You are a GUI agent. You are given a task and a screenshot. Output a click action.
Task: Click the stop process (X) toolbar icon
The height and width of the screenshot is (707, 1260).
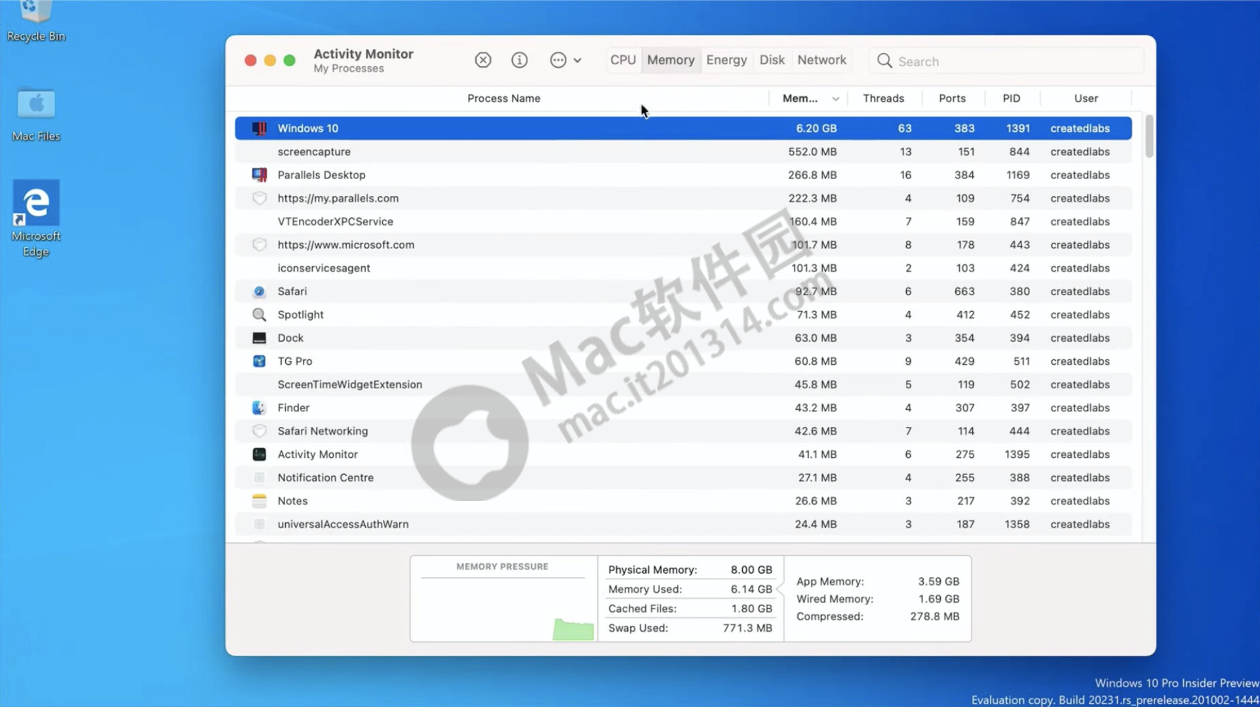click(483, 60)
